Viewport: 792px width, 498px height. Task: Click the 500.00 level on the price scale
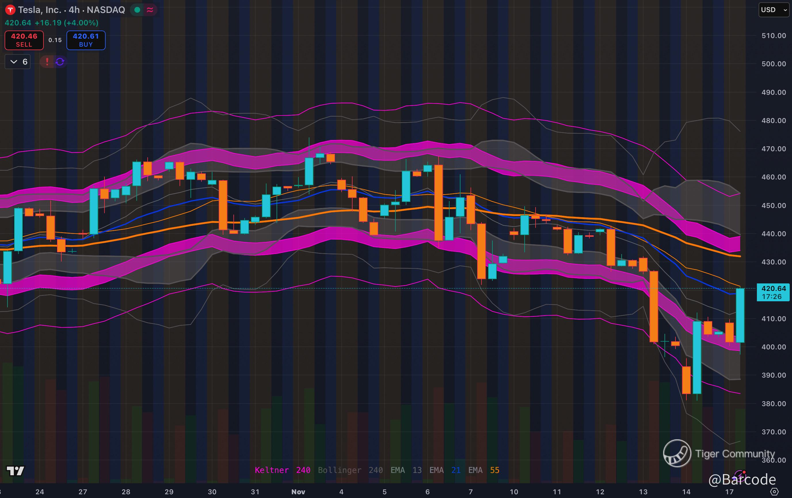click(773, 64)
